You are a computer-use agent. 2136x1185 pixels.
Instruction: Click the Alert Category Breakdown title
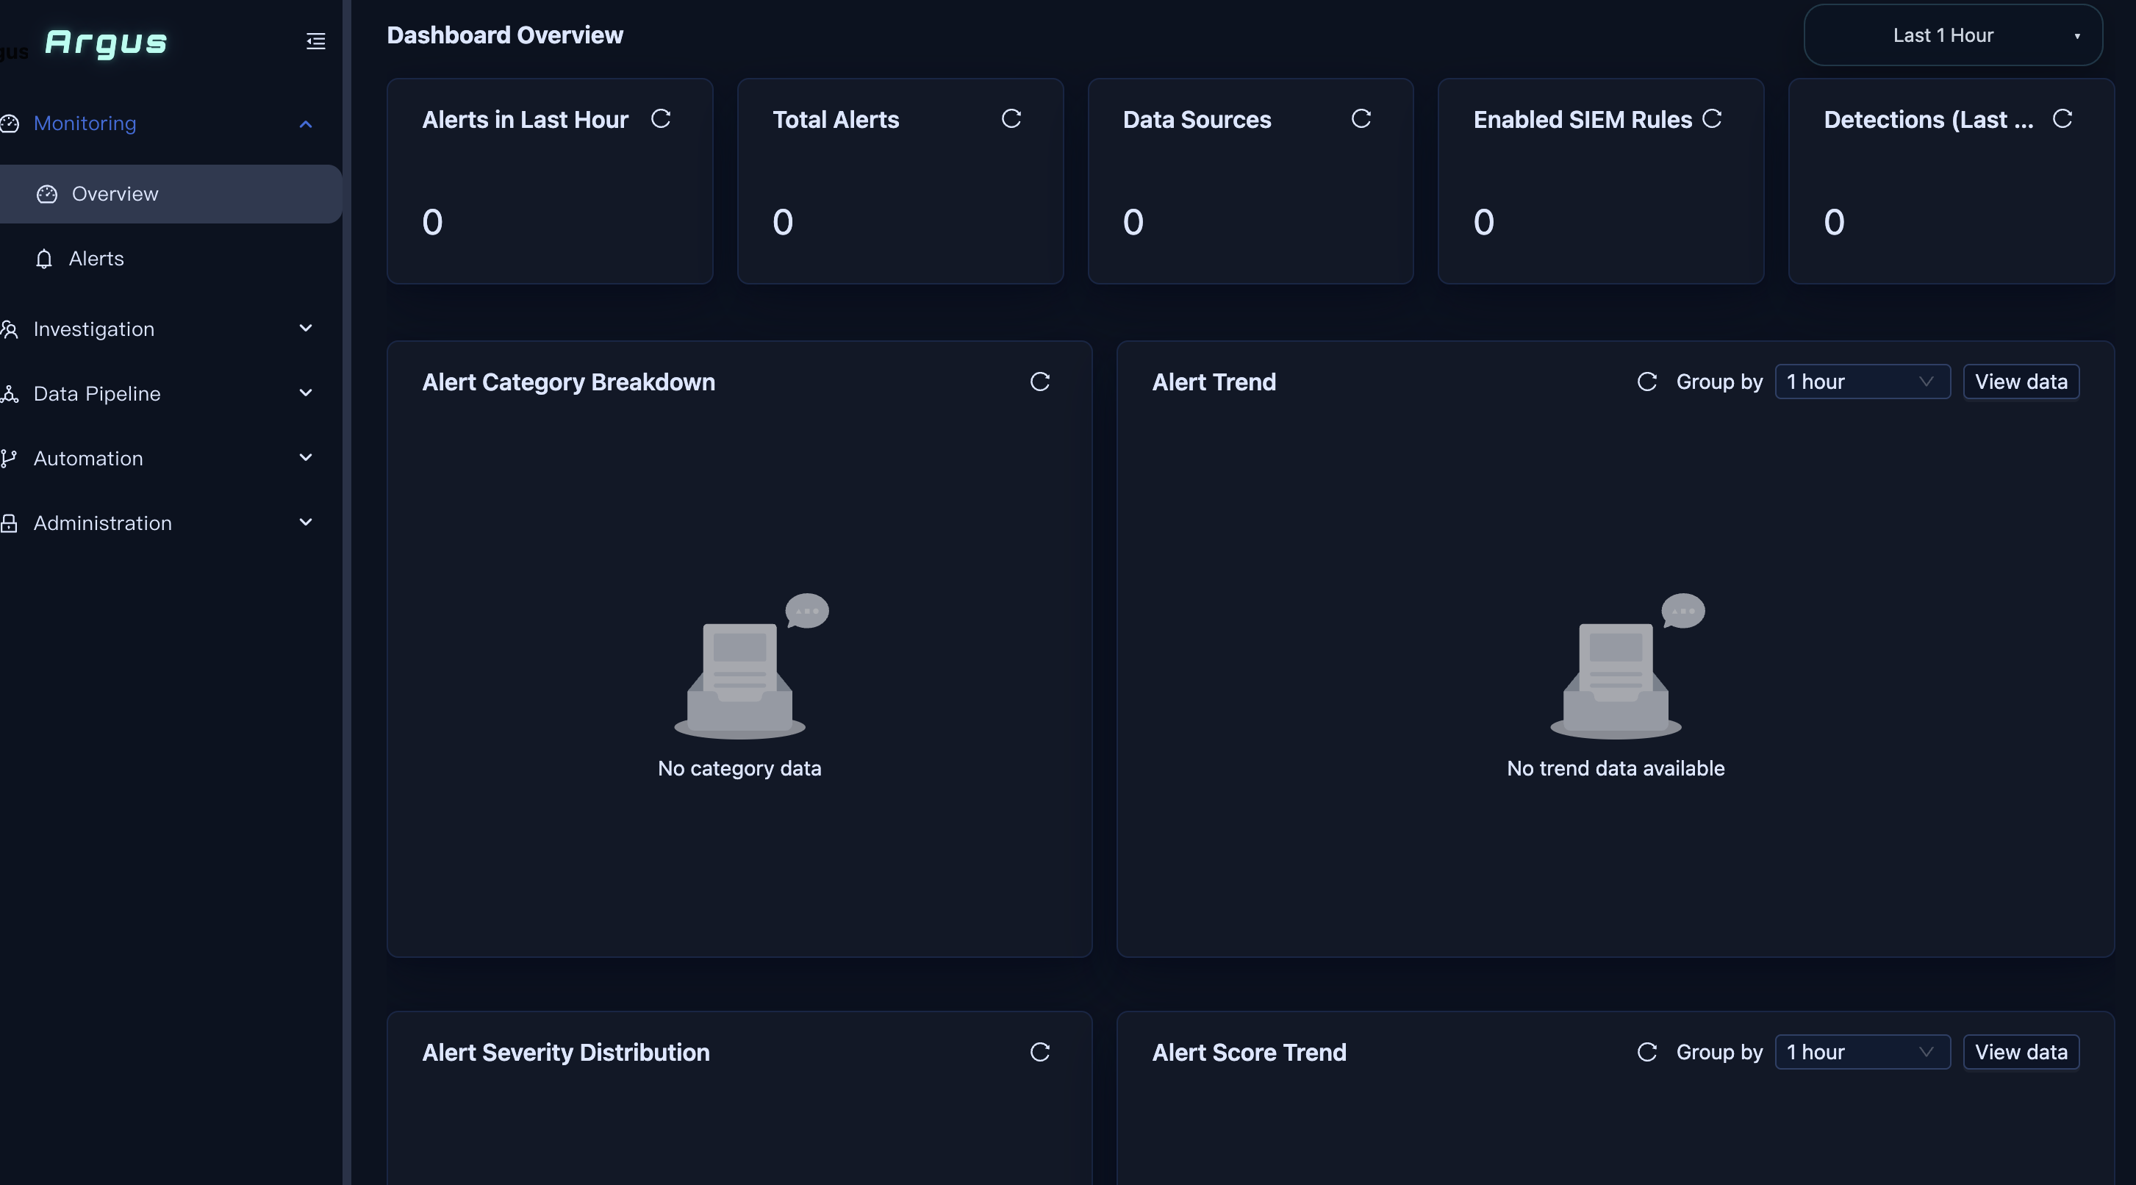pos(568,382)
